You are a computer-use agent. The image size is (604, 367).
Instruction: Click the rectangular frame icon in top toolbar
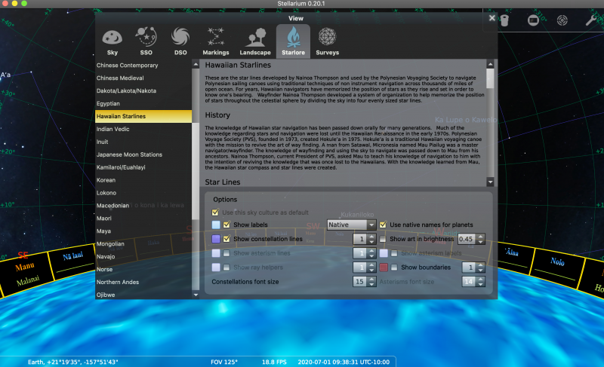point(533,20)
